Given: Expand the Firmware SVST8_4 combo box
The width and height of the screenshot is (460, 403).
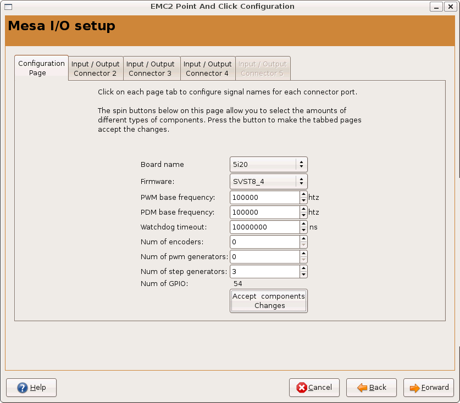Looking at the screenshot, I should (x=268, y=181).
